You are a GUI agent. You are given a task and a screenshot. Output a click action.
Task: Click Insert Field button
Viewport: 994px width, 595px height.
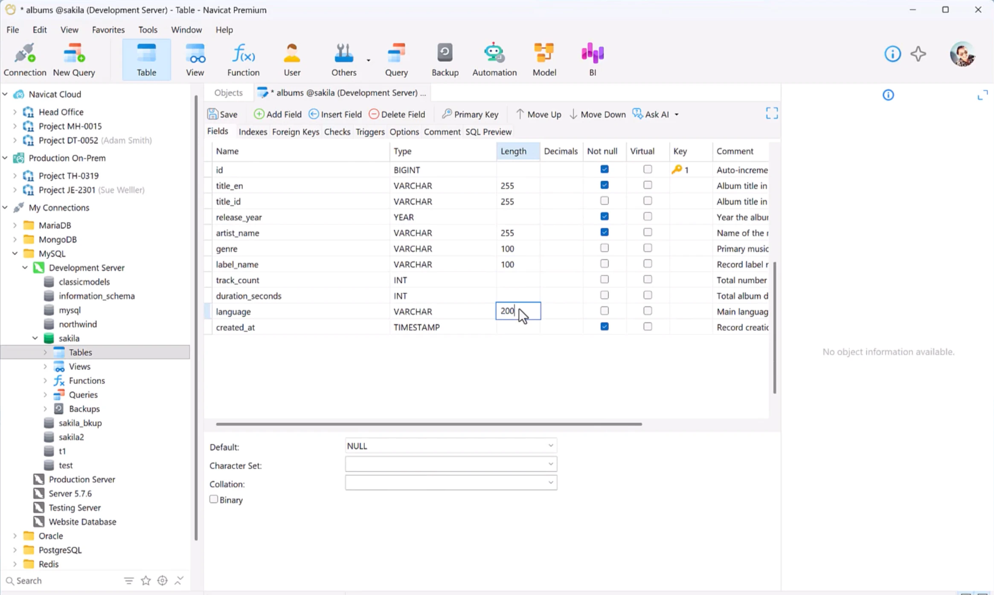tap(335, 114)
